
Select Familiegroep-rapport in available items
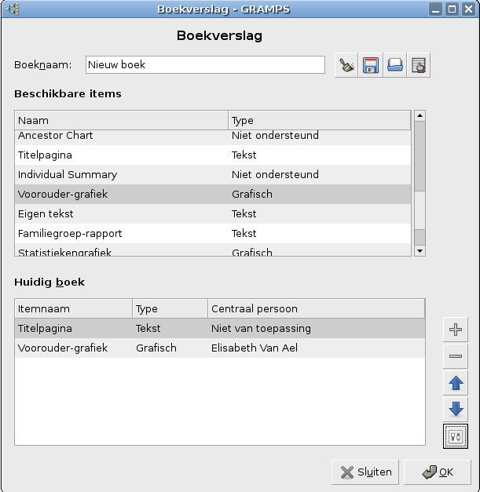(70, 234)
